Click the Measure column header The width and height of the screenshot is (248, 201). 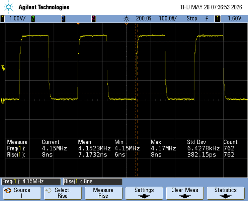click(17, 142)
